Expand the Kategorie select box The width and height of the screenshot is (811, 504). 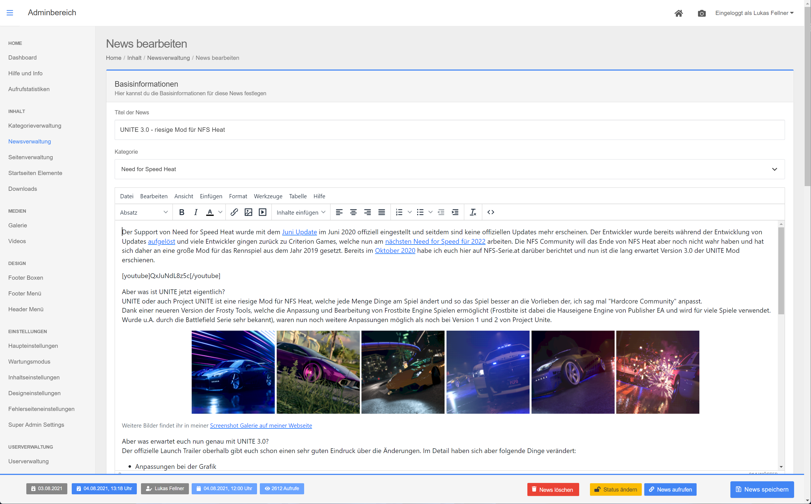point(449,169)
